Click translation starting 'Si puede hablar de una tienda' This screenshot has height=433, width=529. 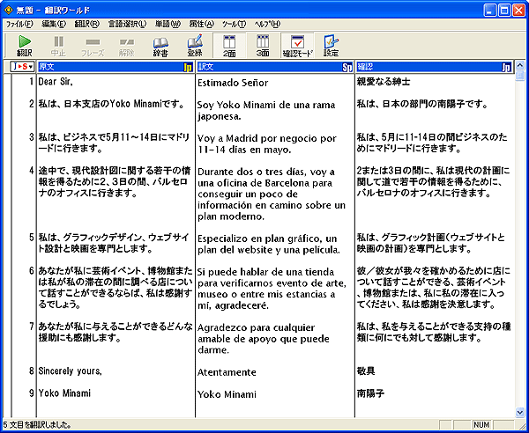(x=272, y=289)
